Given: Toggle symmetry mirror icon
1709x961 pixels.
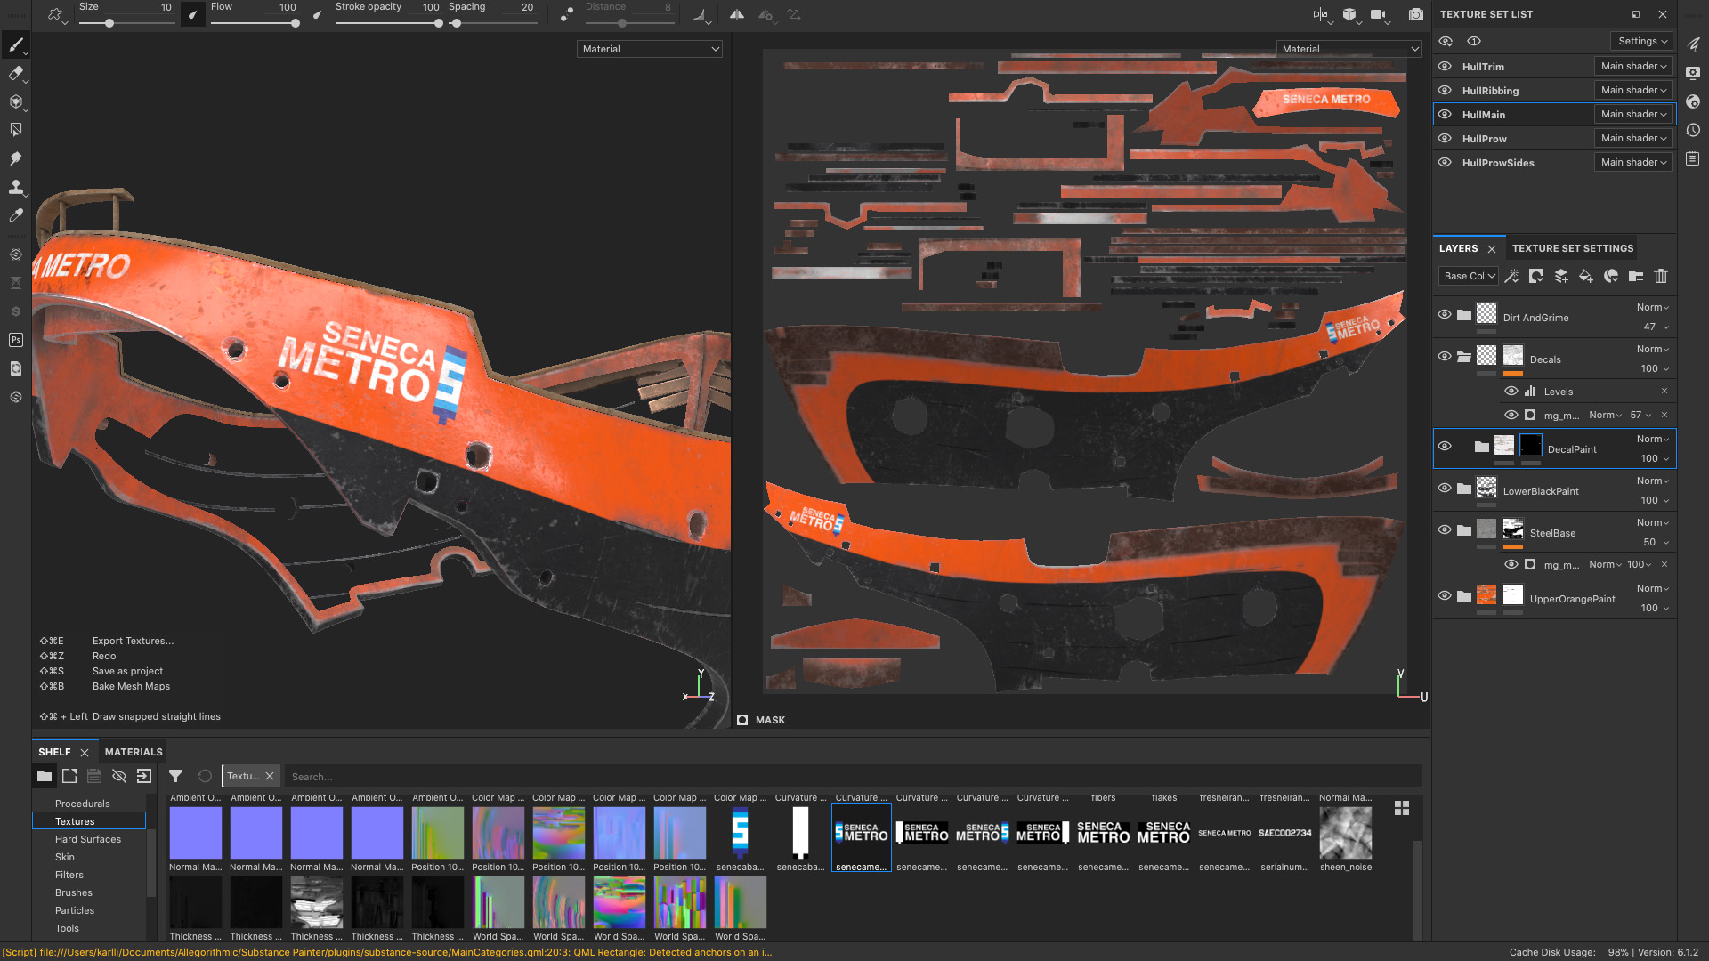Looking at the screenshot, I should pos(737,14).
